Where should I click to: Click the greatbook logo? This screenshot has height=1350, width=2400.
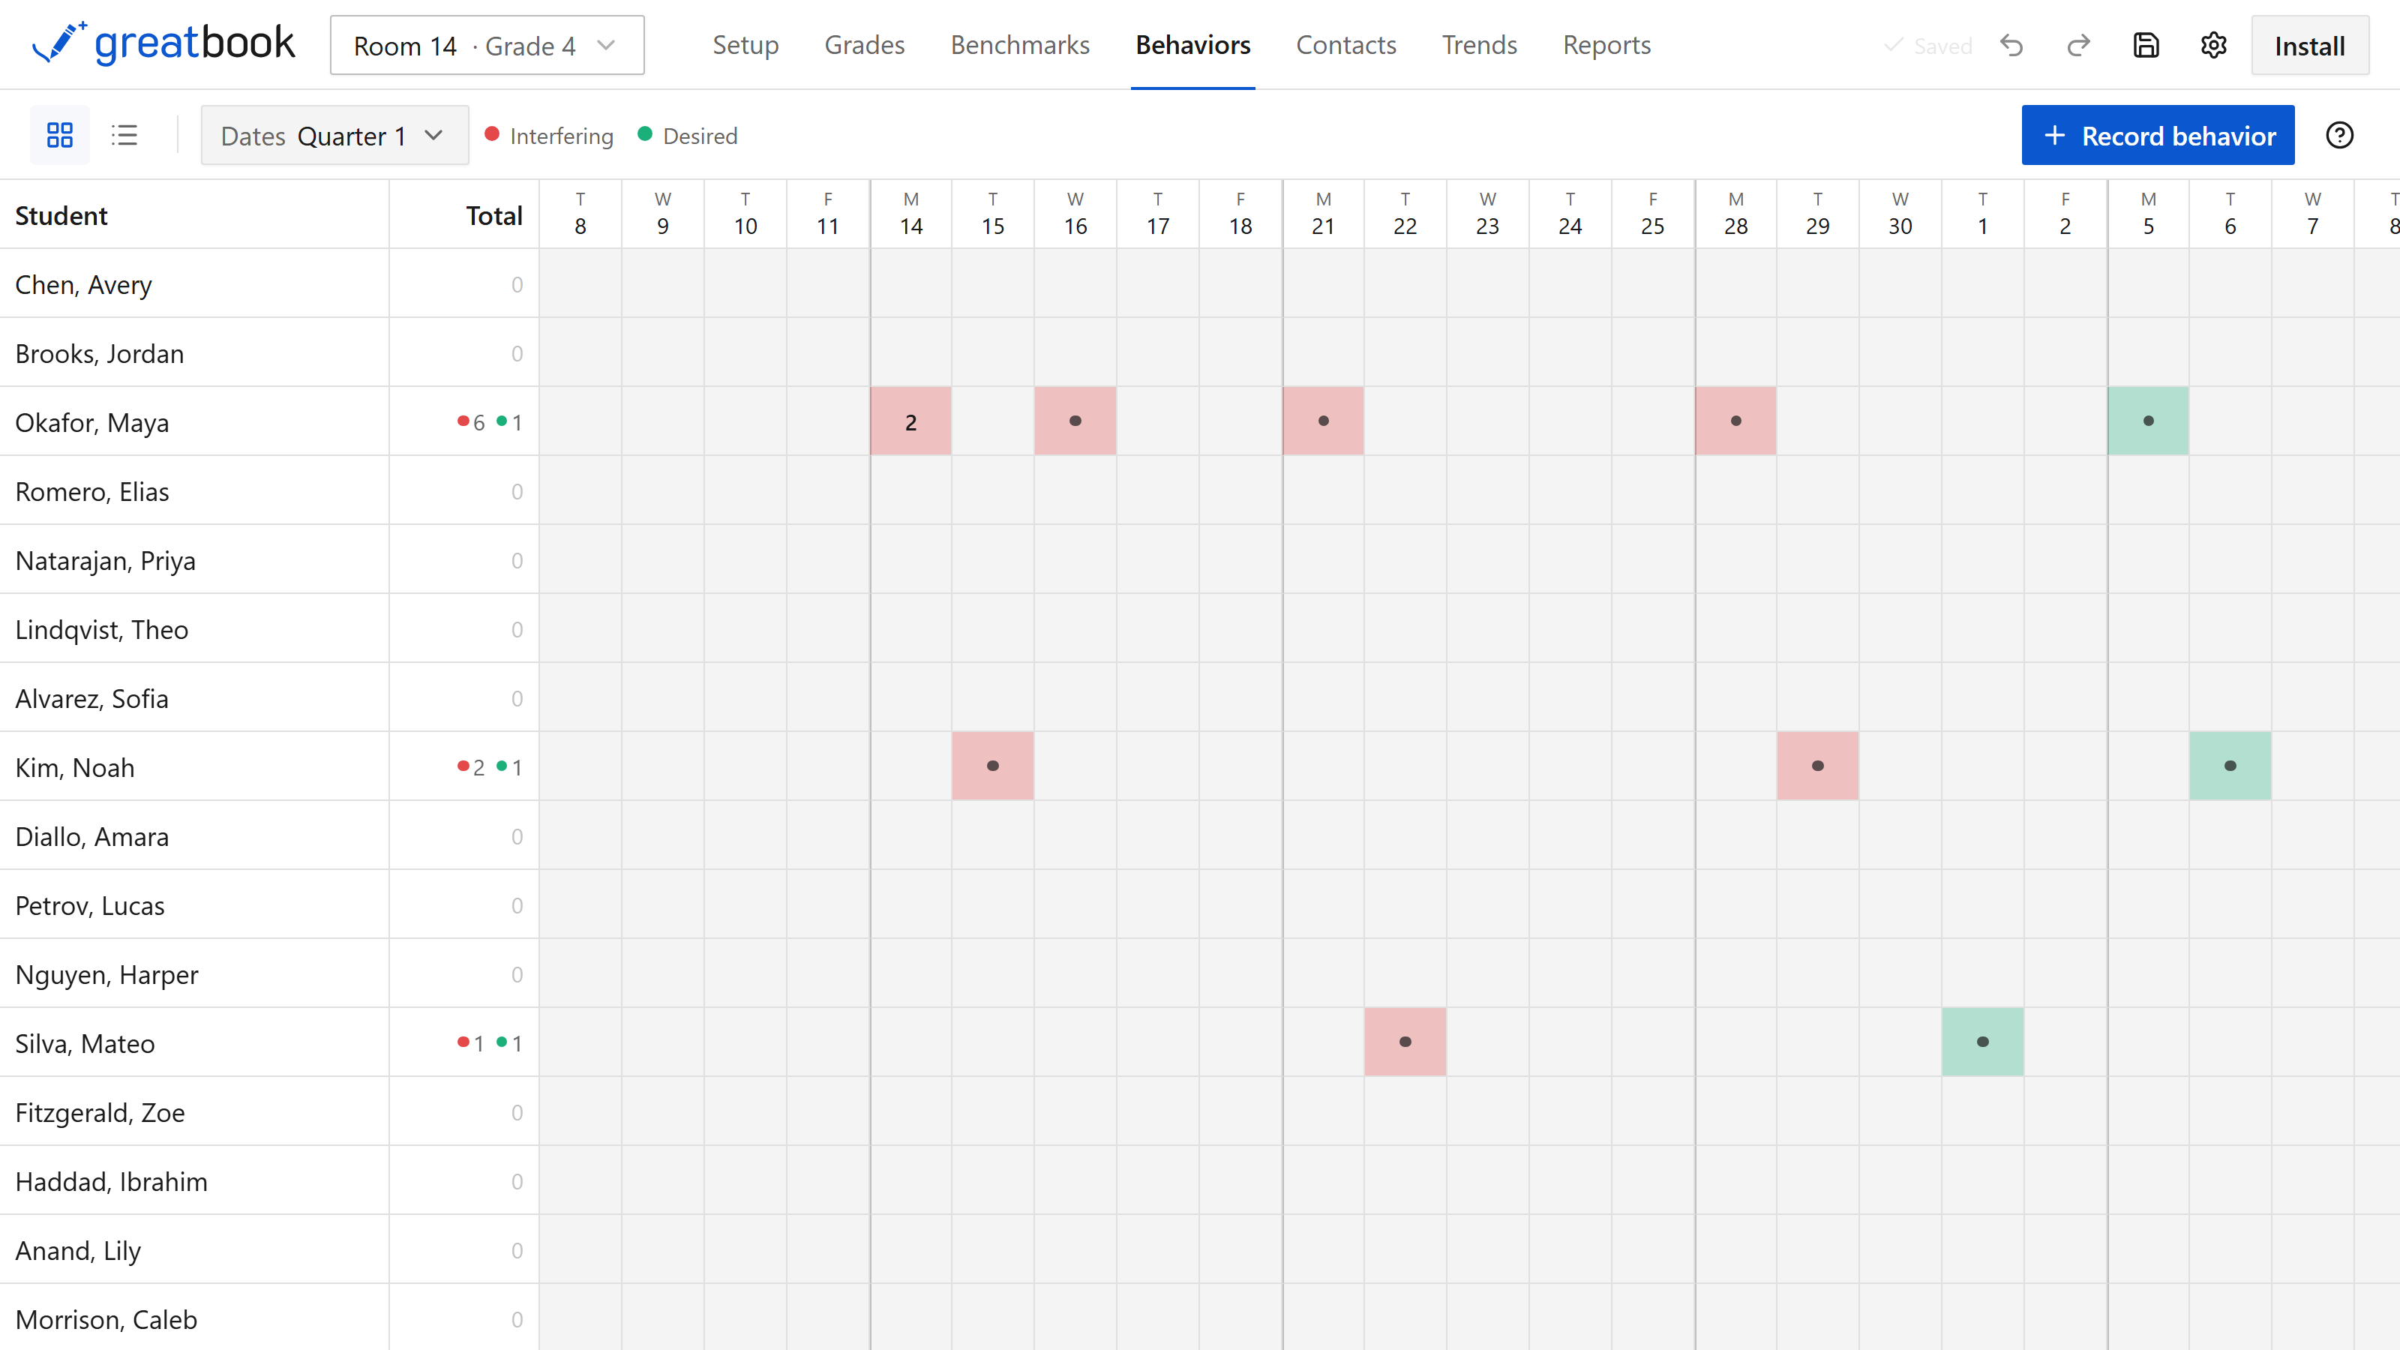[x=164, y=43]
